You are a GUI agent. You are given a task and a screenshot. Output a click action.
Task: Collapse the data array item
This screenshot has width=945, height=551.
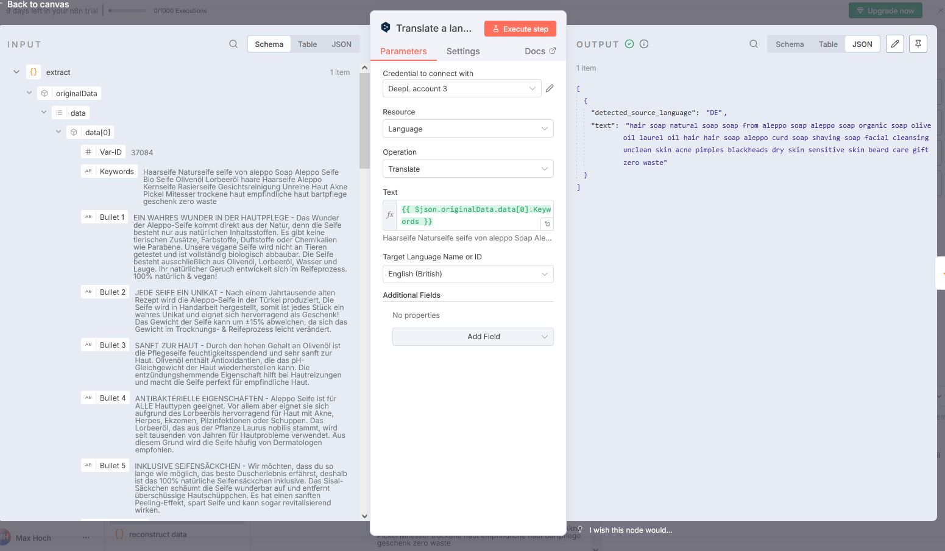click(44, 113)
